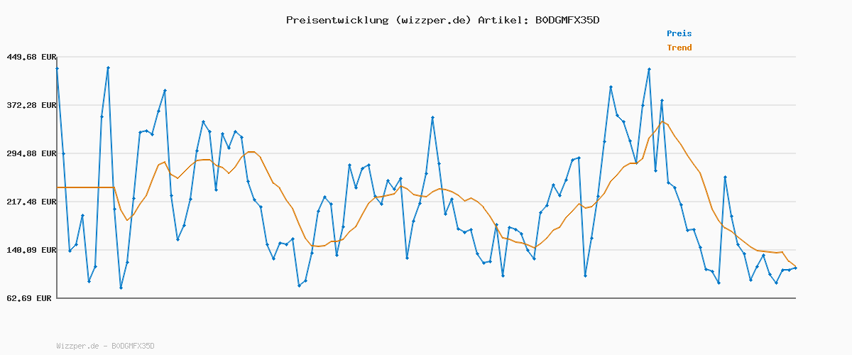The height and width of the screenshot is (355, 852).
Task: Click the 62.69 EUR axis label
Action: (x=31, y=298)
